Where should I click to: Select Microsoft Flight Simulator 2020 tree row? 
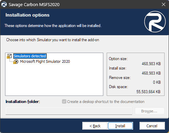(x=45, y=61)
